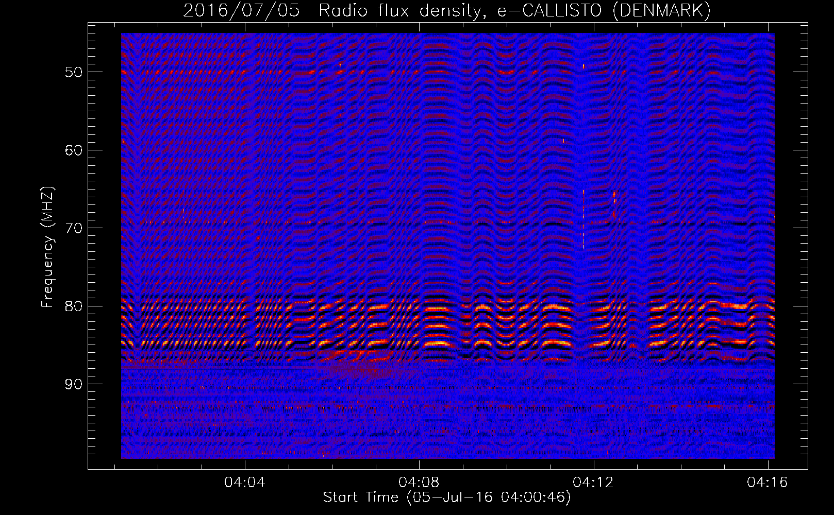Click the 04:04 time tick label
834x515 pixels.
click(x=245, y=482)
